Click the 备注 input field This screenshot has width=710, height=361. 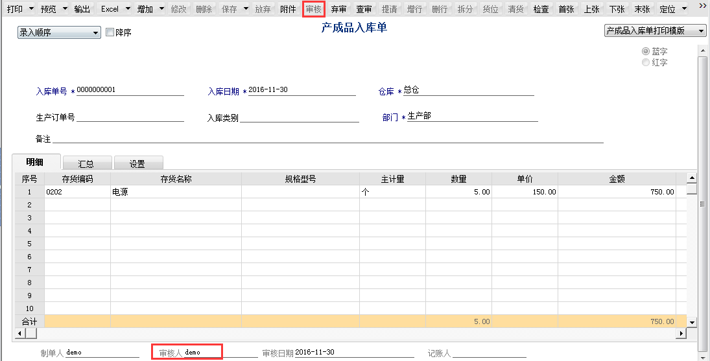[328, 138]
